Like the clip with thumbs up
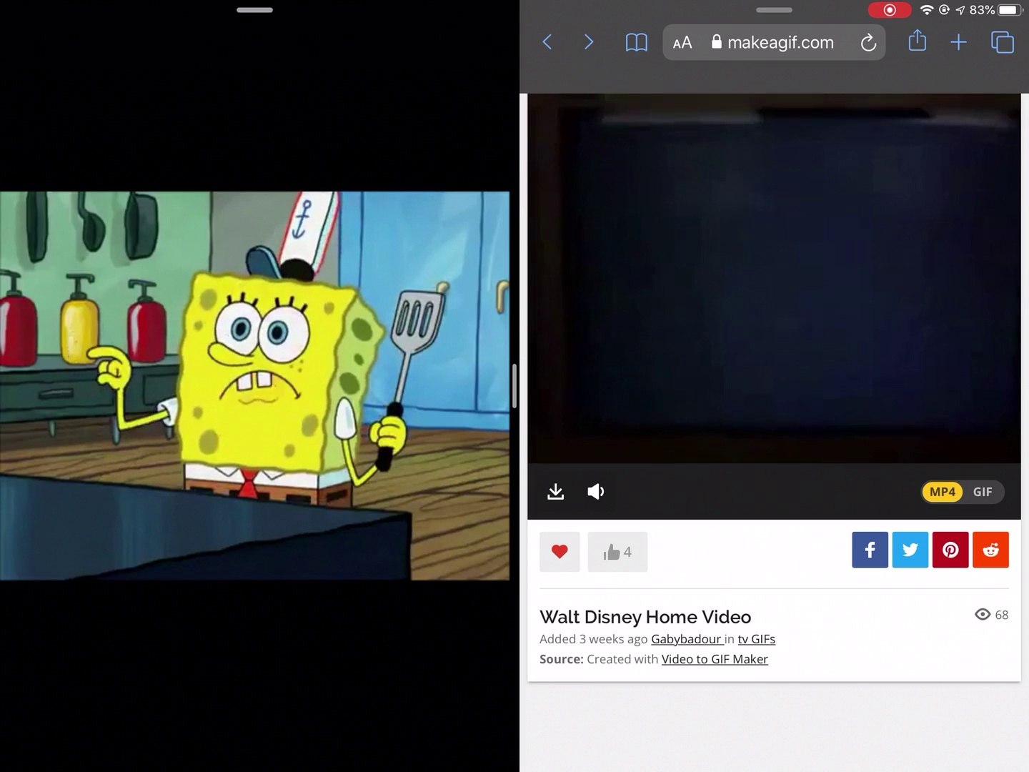Viewport: 1029px width, 772px height. (617, 552)
